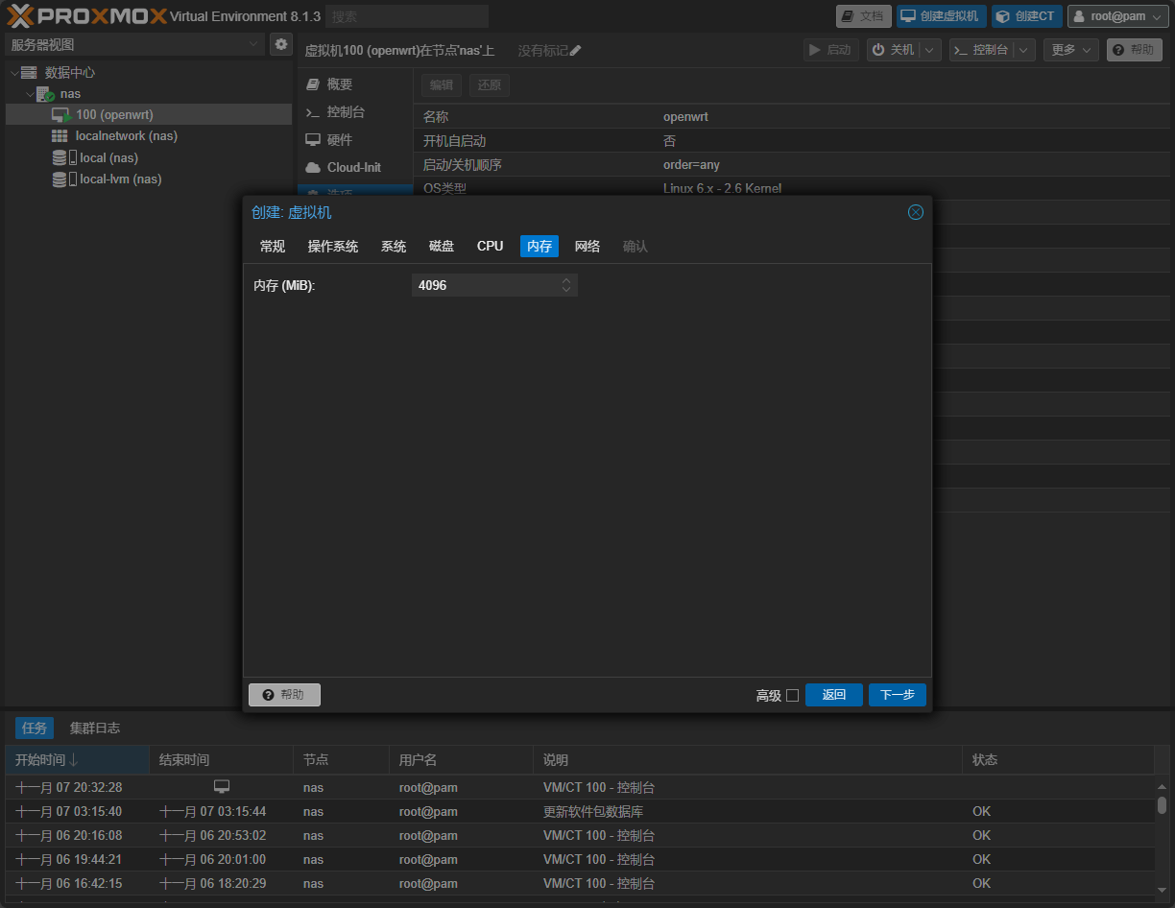
Task: Open the 文档 documentation button
Action: click(863, 16)
